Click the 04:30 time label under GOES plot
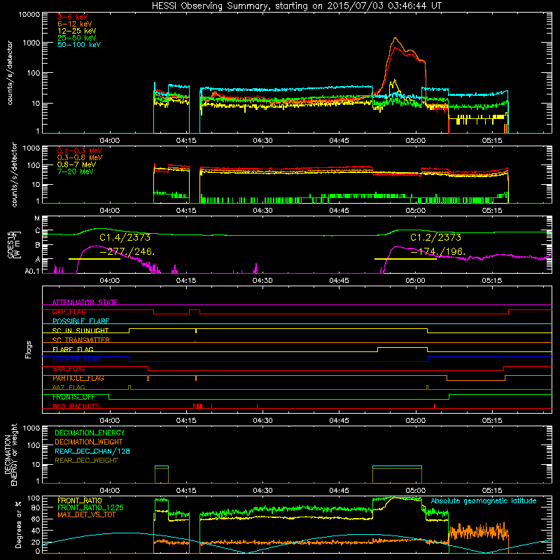This screenshot has width=560, height=560. (262, 281)
